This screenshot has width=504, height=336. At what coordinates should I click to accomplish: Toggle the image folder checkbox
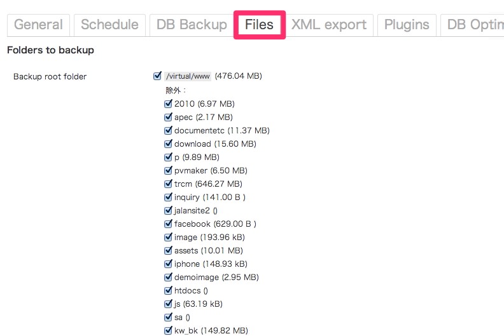(x=168, y=237)
